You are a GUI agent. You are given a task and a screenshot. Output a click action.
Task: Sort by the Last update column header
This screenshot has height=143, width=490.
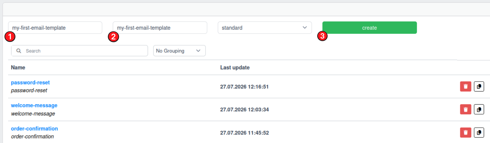(235, 67)
